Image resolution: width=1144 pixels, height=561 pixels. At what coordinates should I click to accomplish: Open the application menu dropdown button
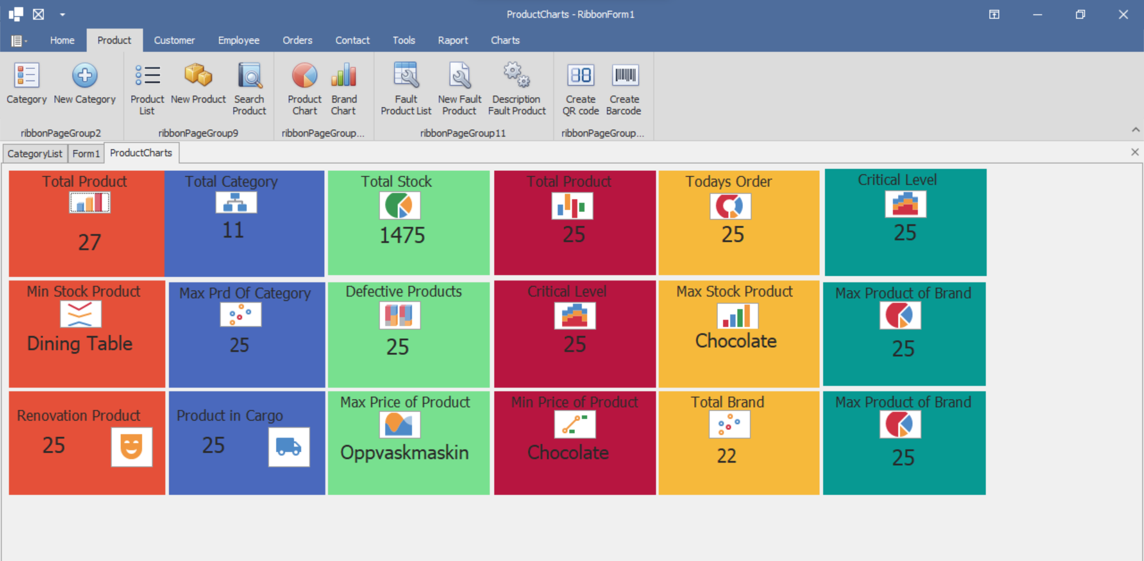click(18, 40)
